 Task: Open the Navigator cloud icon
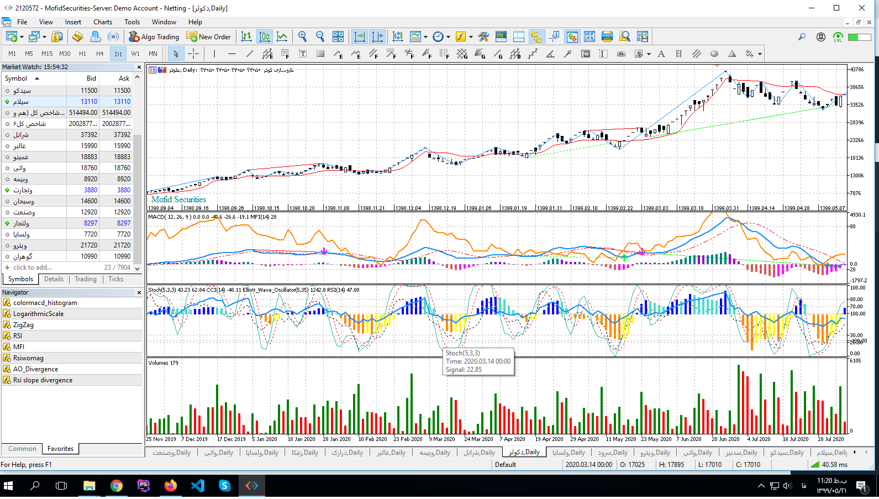pyautogui.click(x=95, y=36)
